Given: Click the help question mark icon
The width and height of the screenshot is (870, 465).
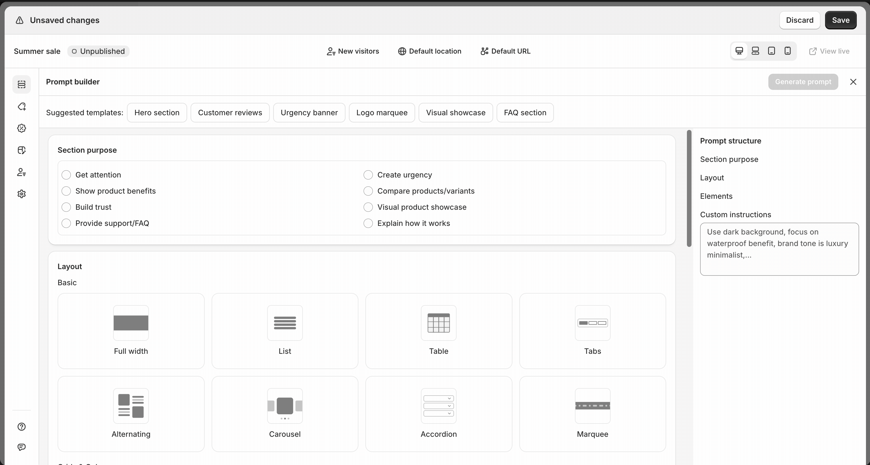Looking at the screenshot, I should 22,427.
